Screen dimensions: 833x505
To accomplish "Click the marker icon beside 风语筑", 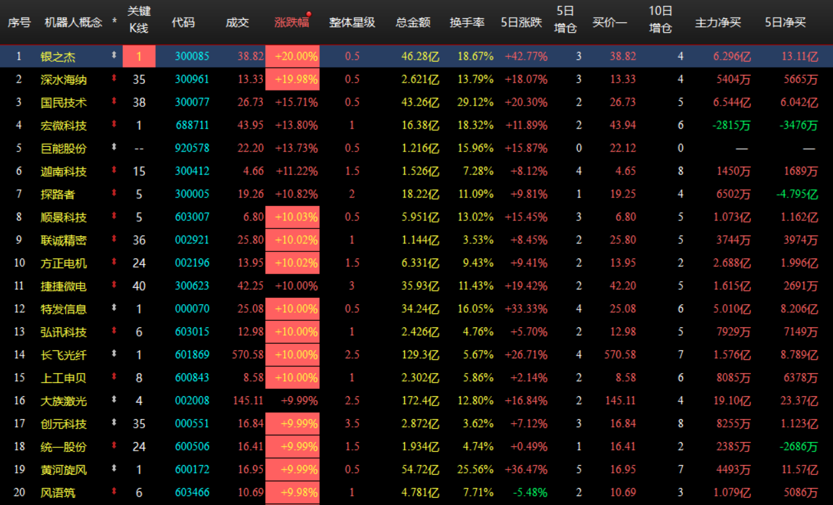I will tap(114, 492).
